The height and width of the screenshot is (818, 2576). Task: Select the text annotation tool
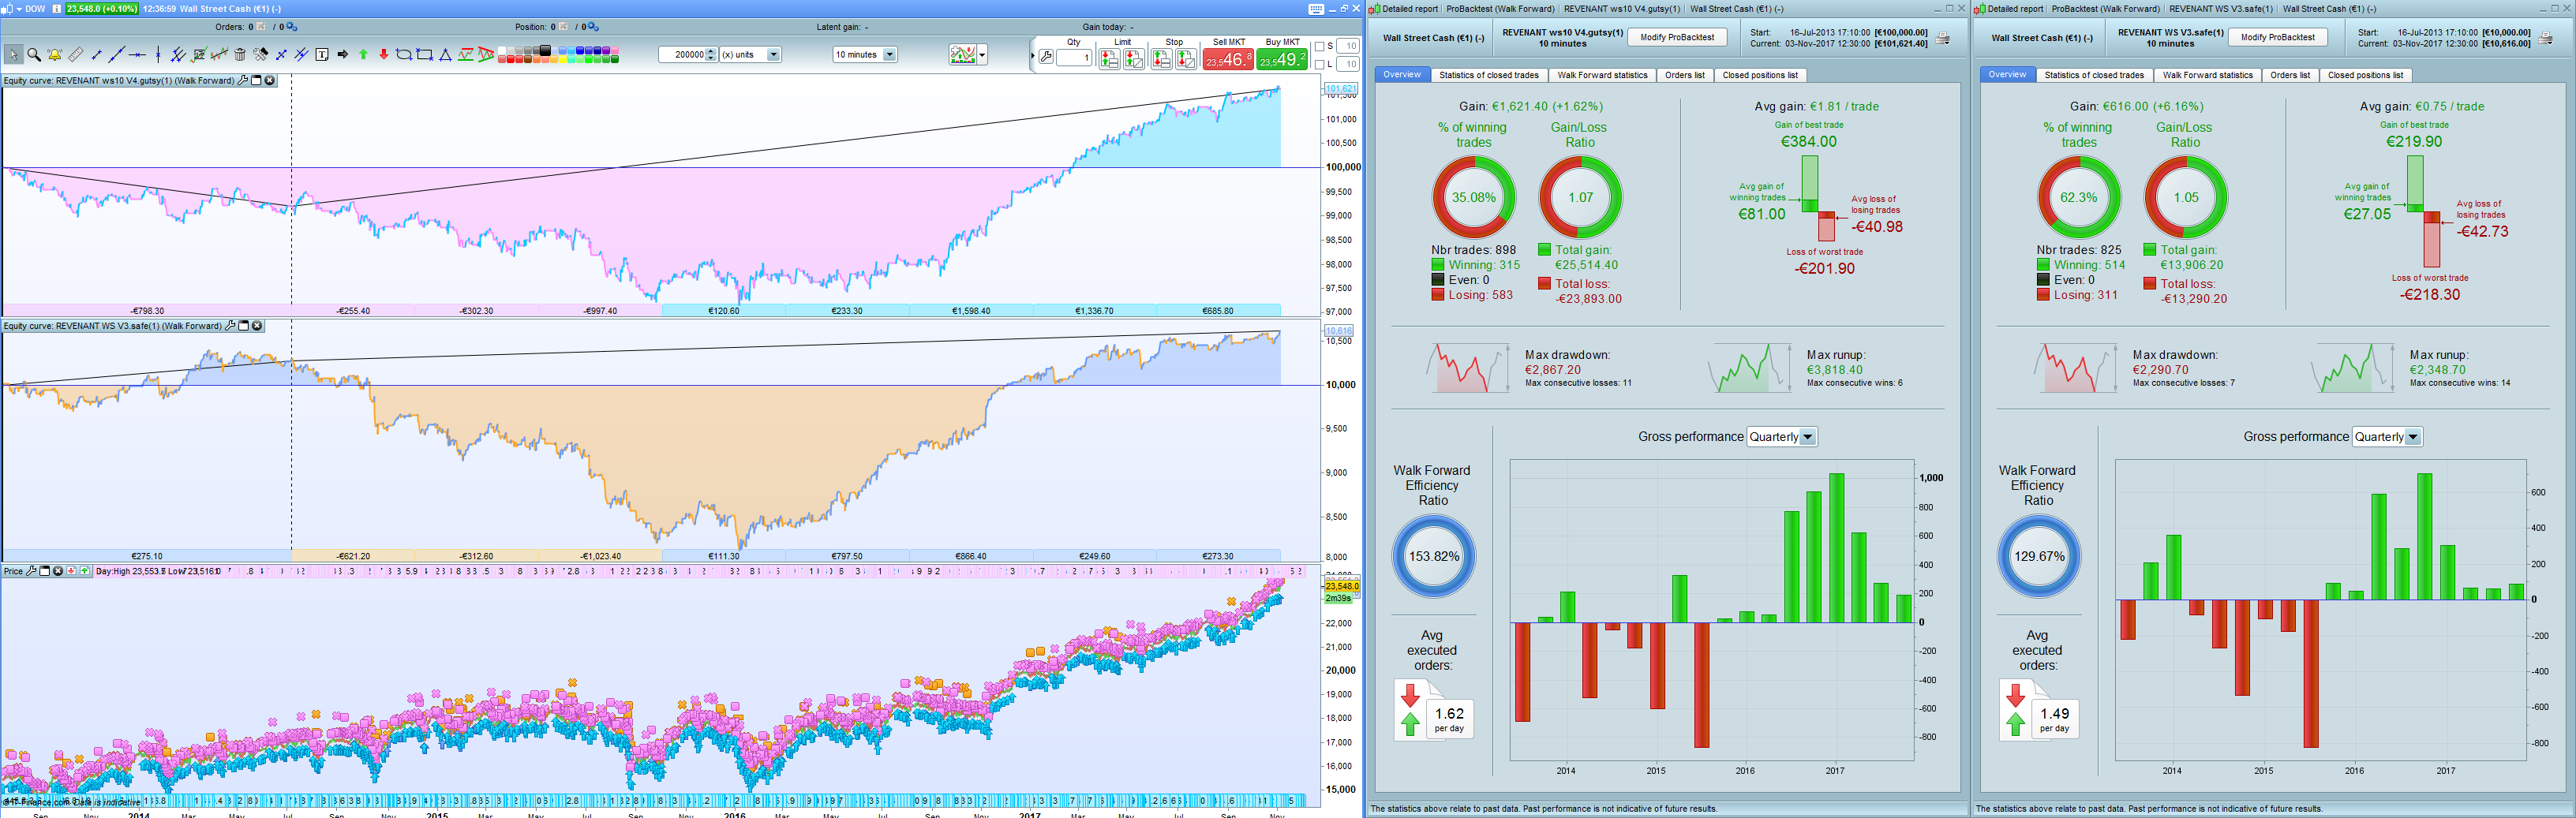point(322,55)
